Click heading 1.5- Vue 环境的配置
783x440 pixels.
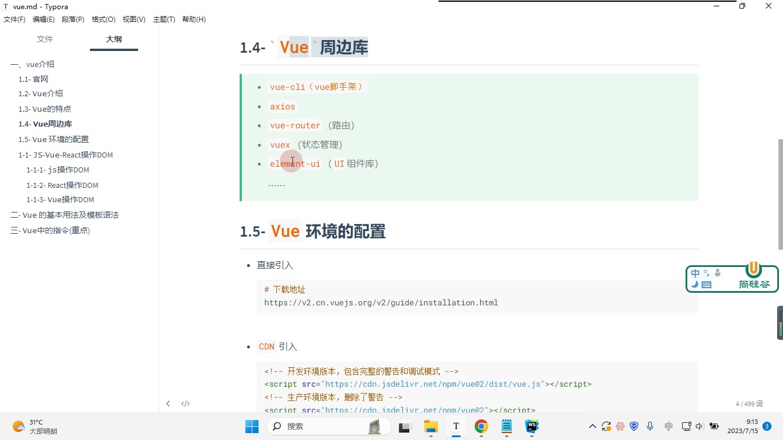pyautogui.click(x=312, y=231)
